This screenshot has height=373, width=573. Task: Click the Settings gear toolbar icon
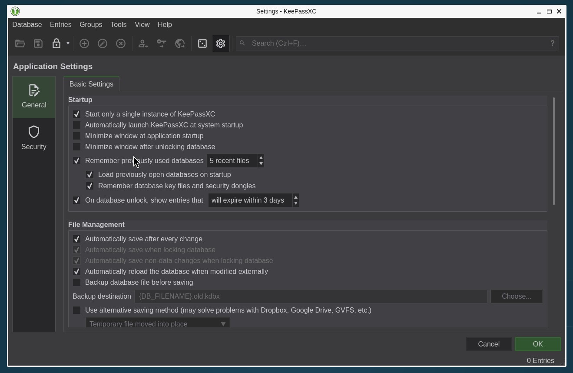tap(221, 43)
